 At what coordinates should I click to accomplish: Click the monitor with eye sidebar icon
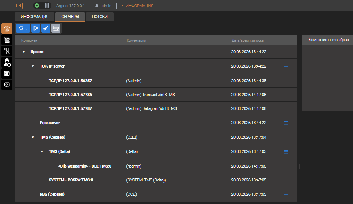[x=7, y=85]
